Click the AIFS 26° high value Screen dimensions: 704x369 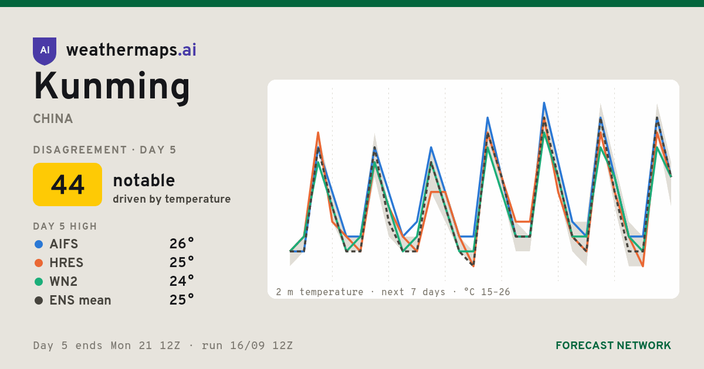point(181,244)
